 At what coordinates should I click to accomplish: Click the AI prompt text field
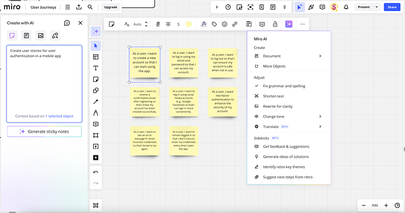44,84
